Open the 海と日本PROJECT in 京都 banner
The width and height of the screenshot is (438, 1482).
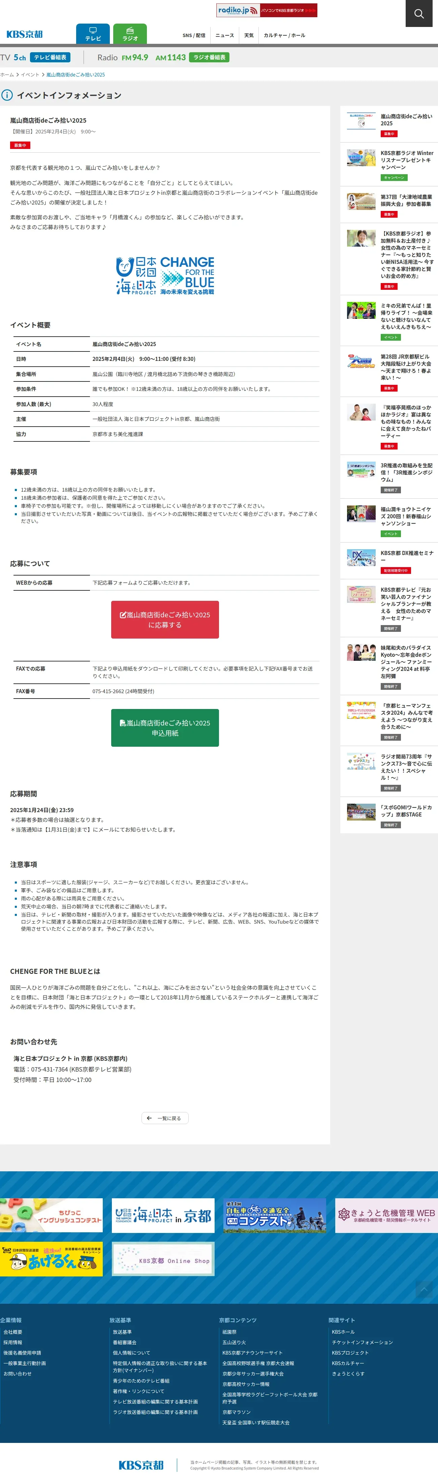pyautogui.click(x=163, y=1215)
